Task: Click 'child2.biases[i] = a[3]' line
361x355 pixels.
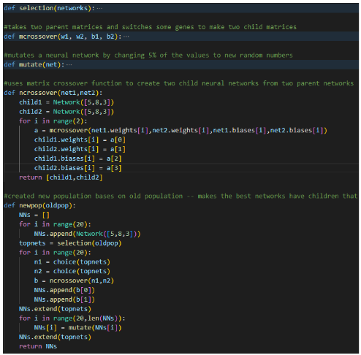Action: (x=78, y=168)
